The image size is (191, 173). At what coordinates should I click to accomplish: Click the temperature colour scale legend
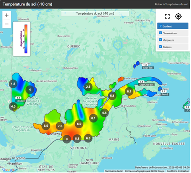pyautogui.click(x=22, y=39)
